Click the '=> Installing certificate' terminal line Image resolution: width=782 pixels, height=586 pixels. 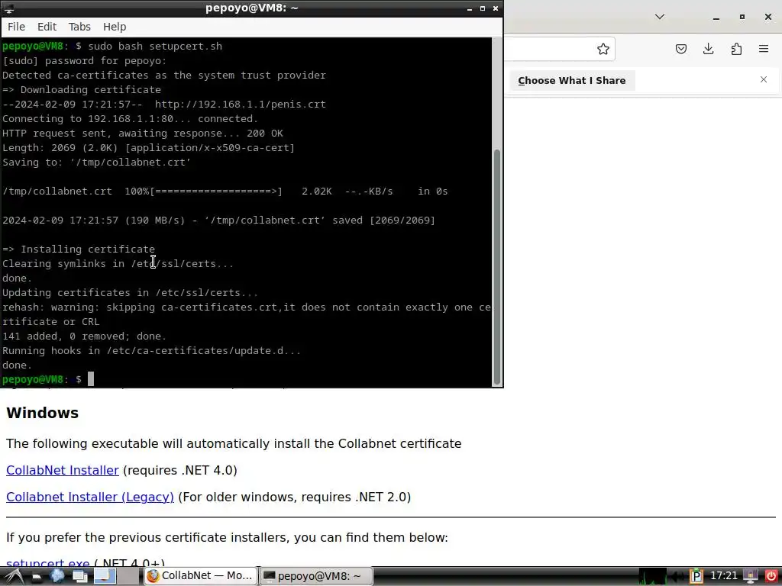[x=79, y=250]
